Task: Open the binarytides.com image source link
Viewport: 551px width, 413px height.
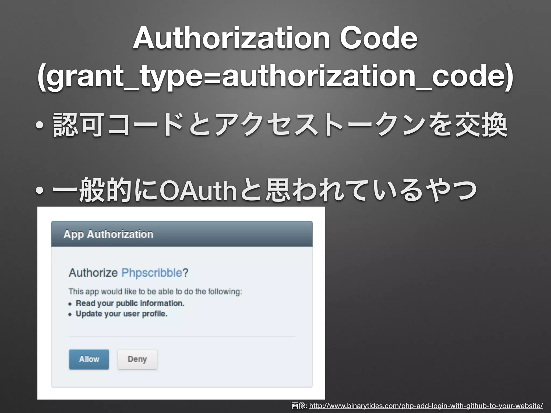Action: click(426, 405)
